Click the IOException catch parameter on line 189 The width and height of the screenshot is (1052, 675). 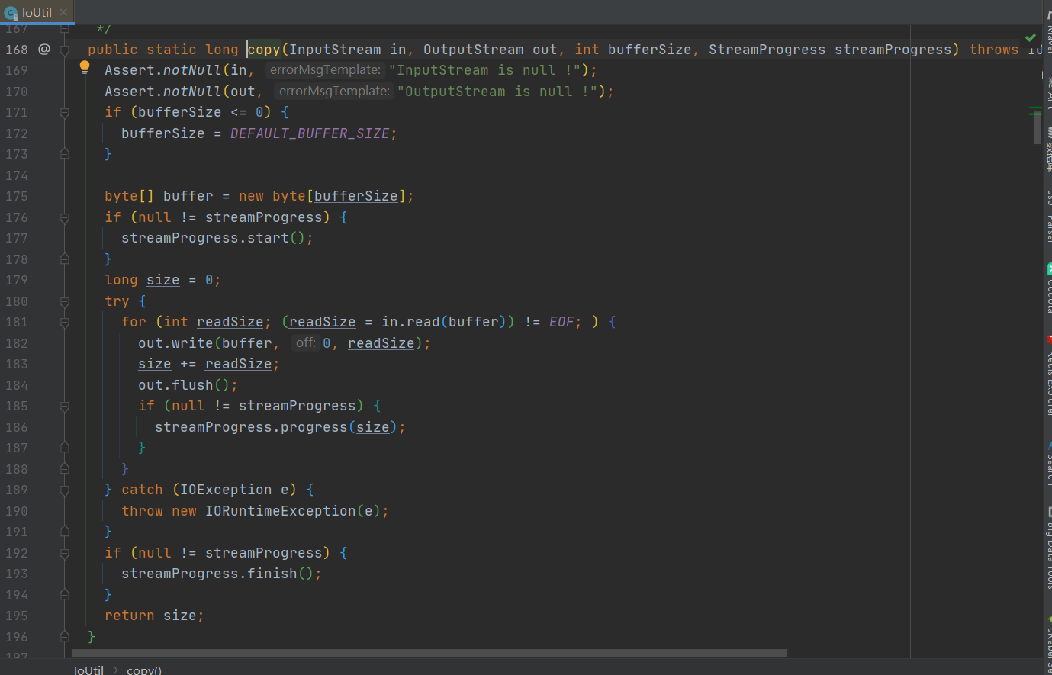234,490
